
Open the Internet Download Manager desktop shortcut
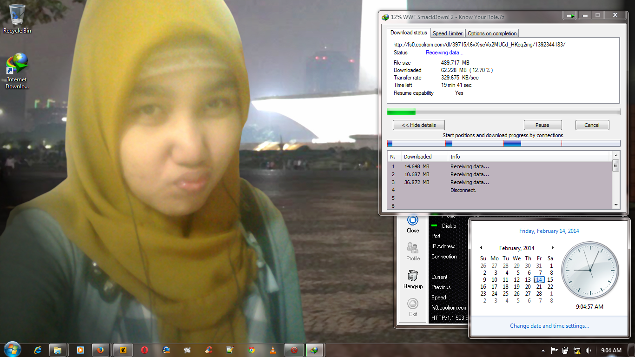pos(17,71)
